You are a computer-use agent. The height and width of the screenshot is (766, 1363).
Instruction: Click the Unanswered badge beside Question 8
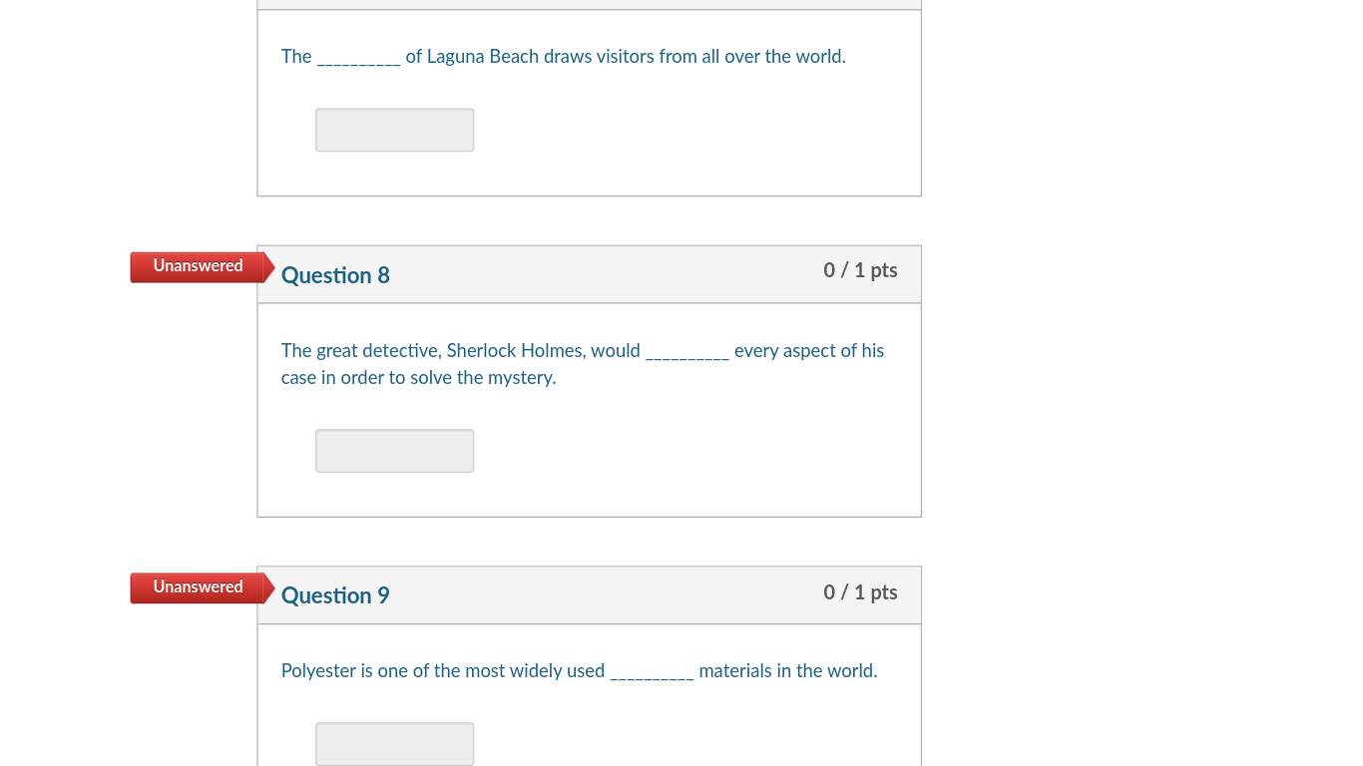click(198, 266)
